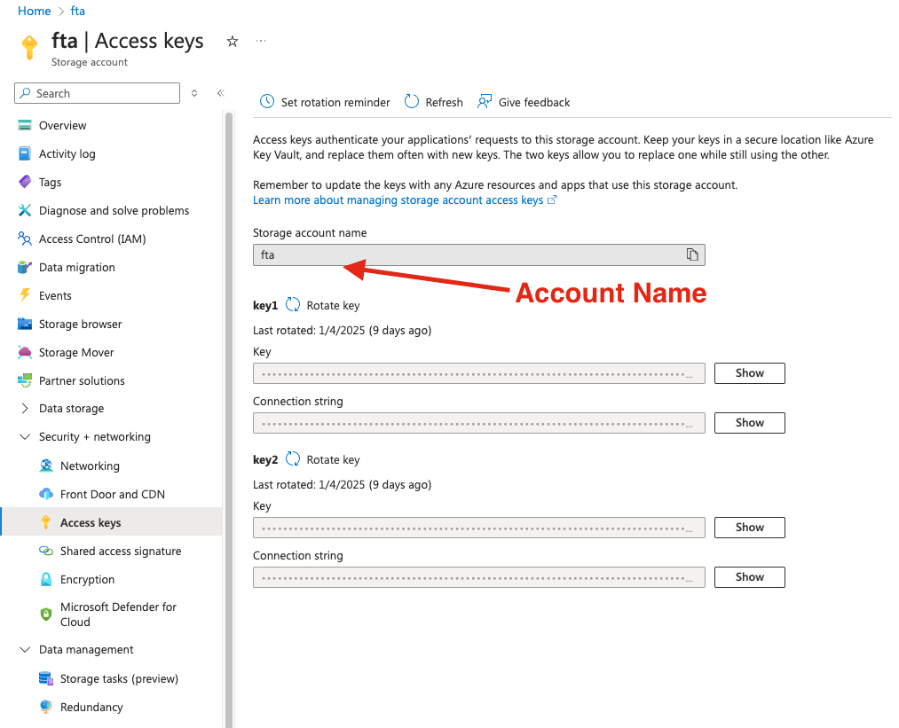
Task: Click the Activity log icon
Action: 25,153
